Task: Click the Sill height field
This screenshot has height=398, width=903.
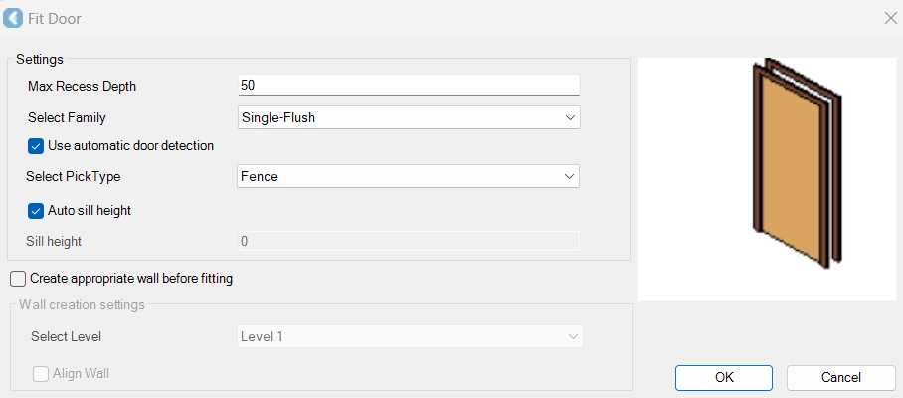Action: (x=409, y=241)
